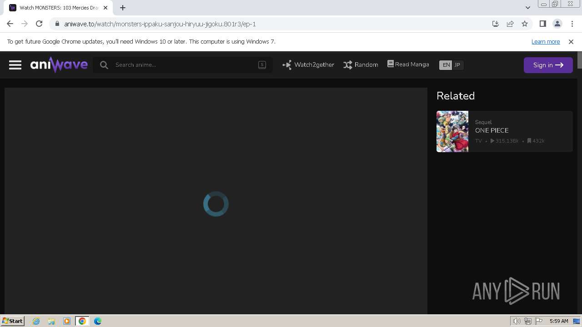582x327 pixels.
Task: Open Chrome profile avatar
Action: pos(557,24)
